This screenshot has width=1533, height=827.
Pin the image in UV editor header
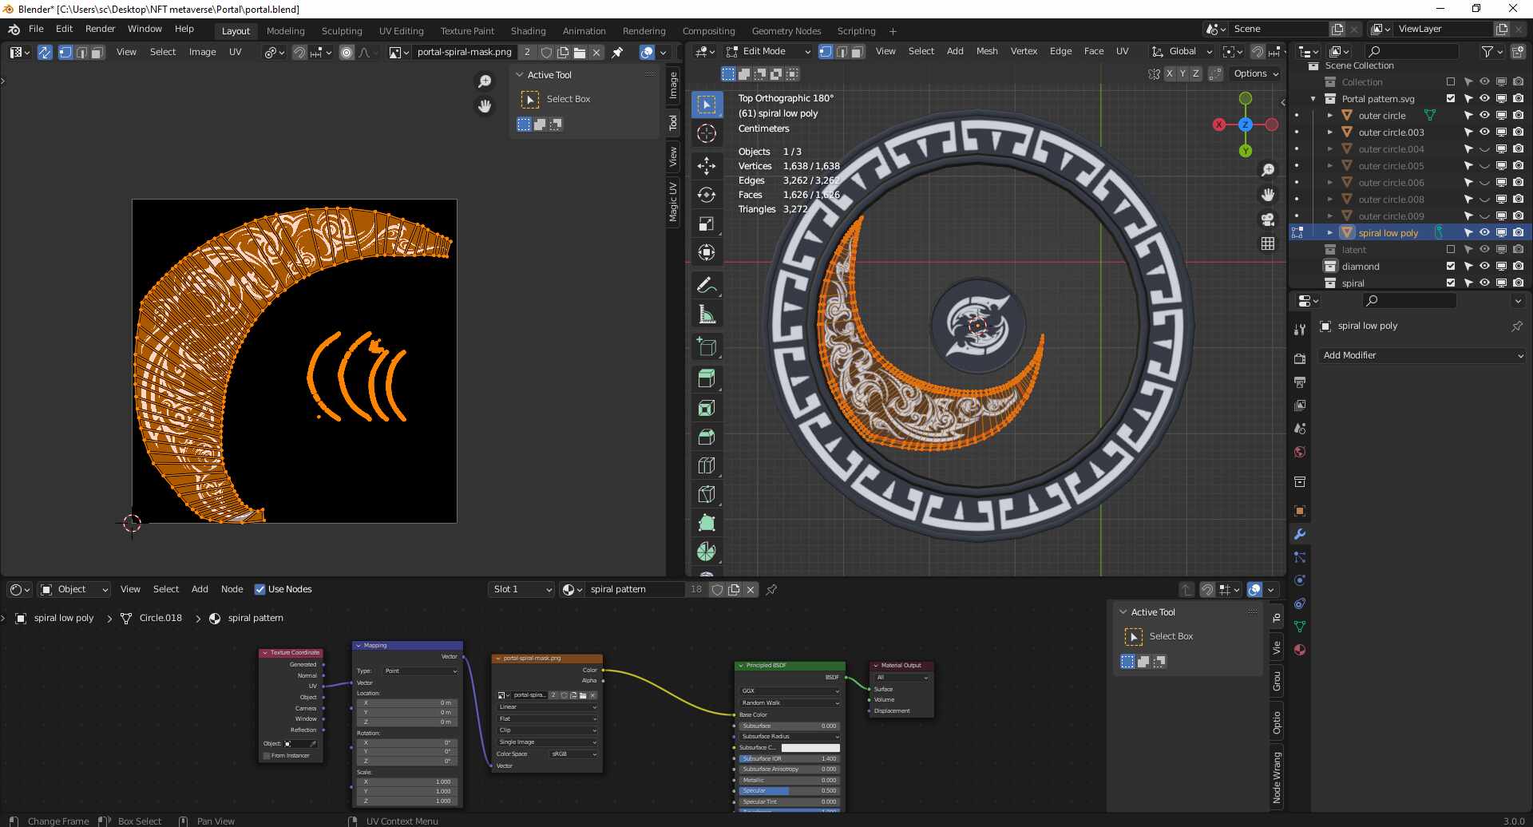(617, 53)
